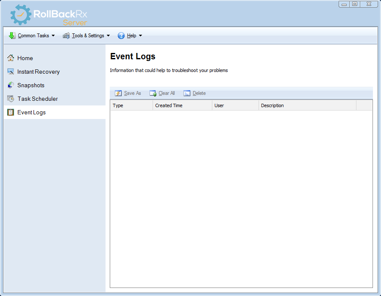Image resolution: width=381 pixels, height=296 pixels.
Task: Click the Instant Recovery monitor icon
Action: [x=11, y=72]
